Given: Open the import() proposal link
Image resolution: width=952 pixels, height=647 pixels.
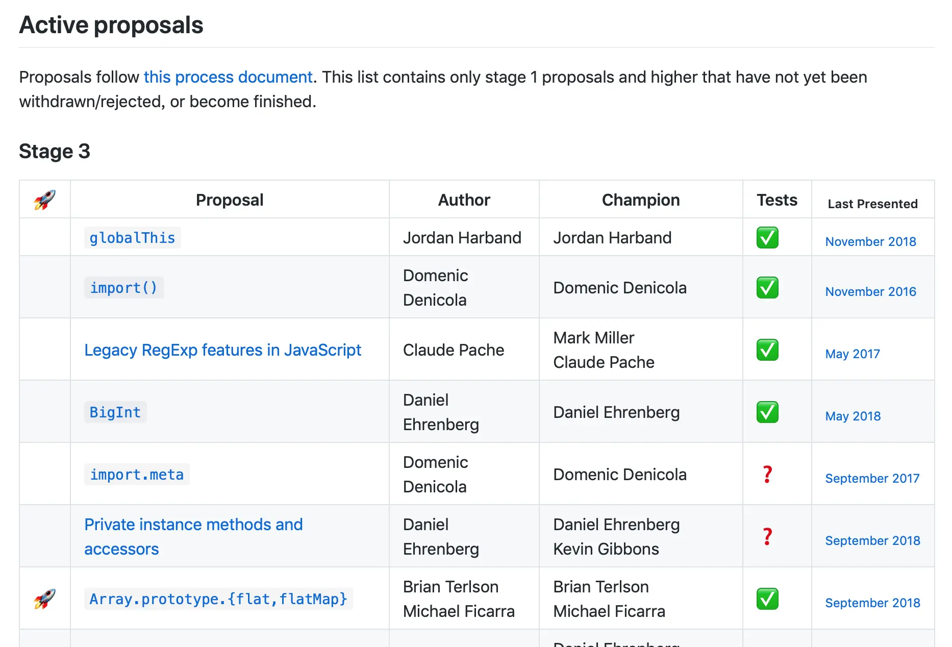Looking at the screenshot, I should (x=123, y=288).
